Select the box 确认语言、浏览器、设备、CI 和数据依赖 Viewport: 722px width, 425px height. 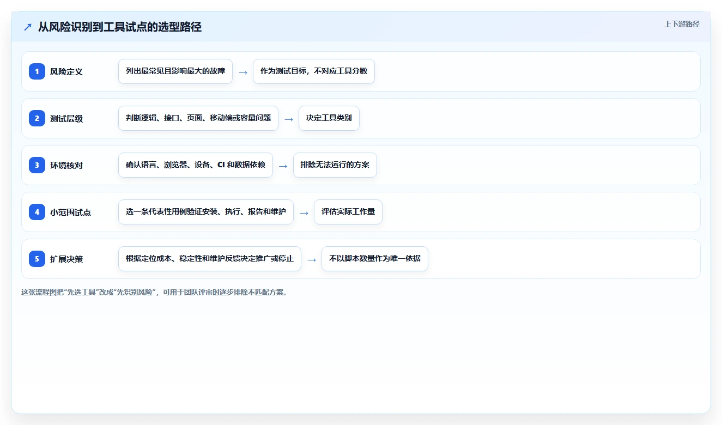196,165
